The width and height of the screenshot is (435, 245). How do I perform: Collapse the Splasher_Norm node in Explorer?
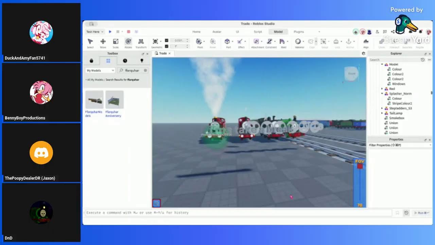point(382,94)
